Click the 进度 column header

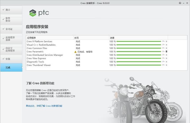[138, 38]
